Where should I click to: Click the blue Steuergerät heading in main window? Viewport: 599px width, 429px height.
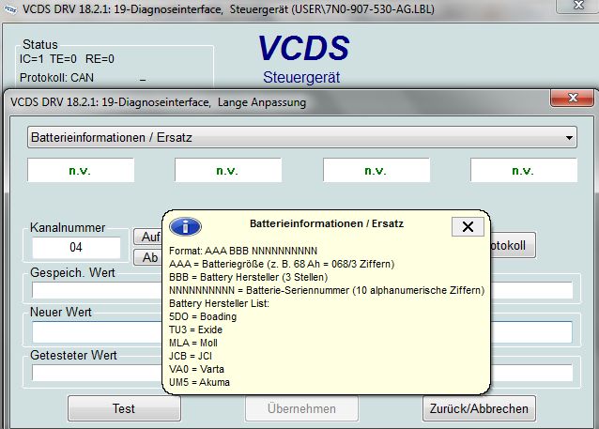(x=301, y=77)
